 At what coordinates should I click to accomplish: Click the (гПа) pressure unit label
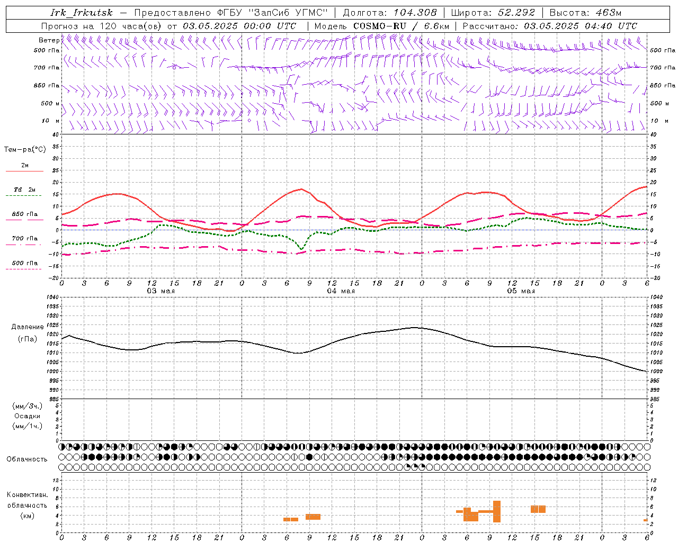click(28, 339)
